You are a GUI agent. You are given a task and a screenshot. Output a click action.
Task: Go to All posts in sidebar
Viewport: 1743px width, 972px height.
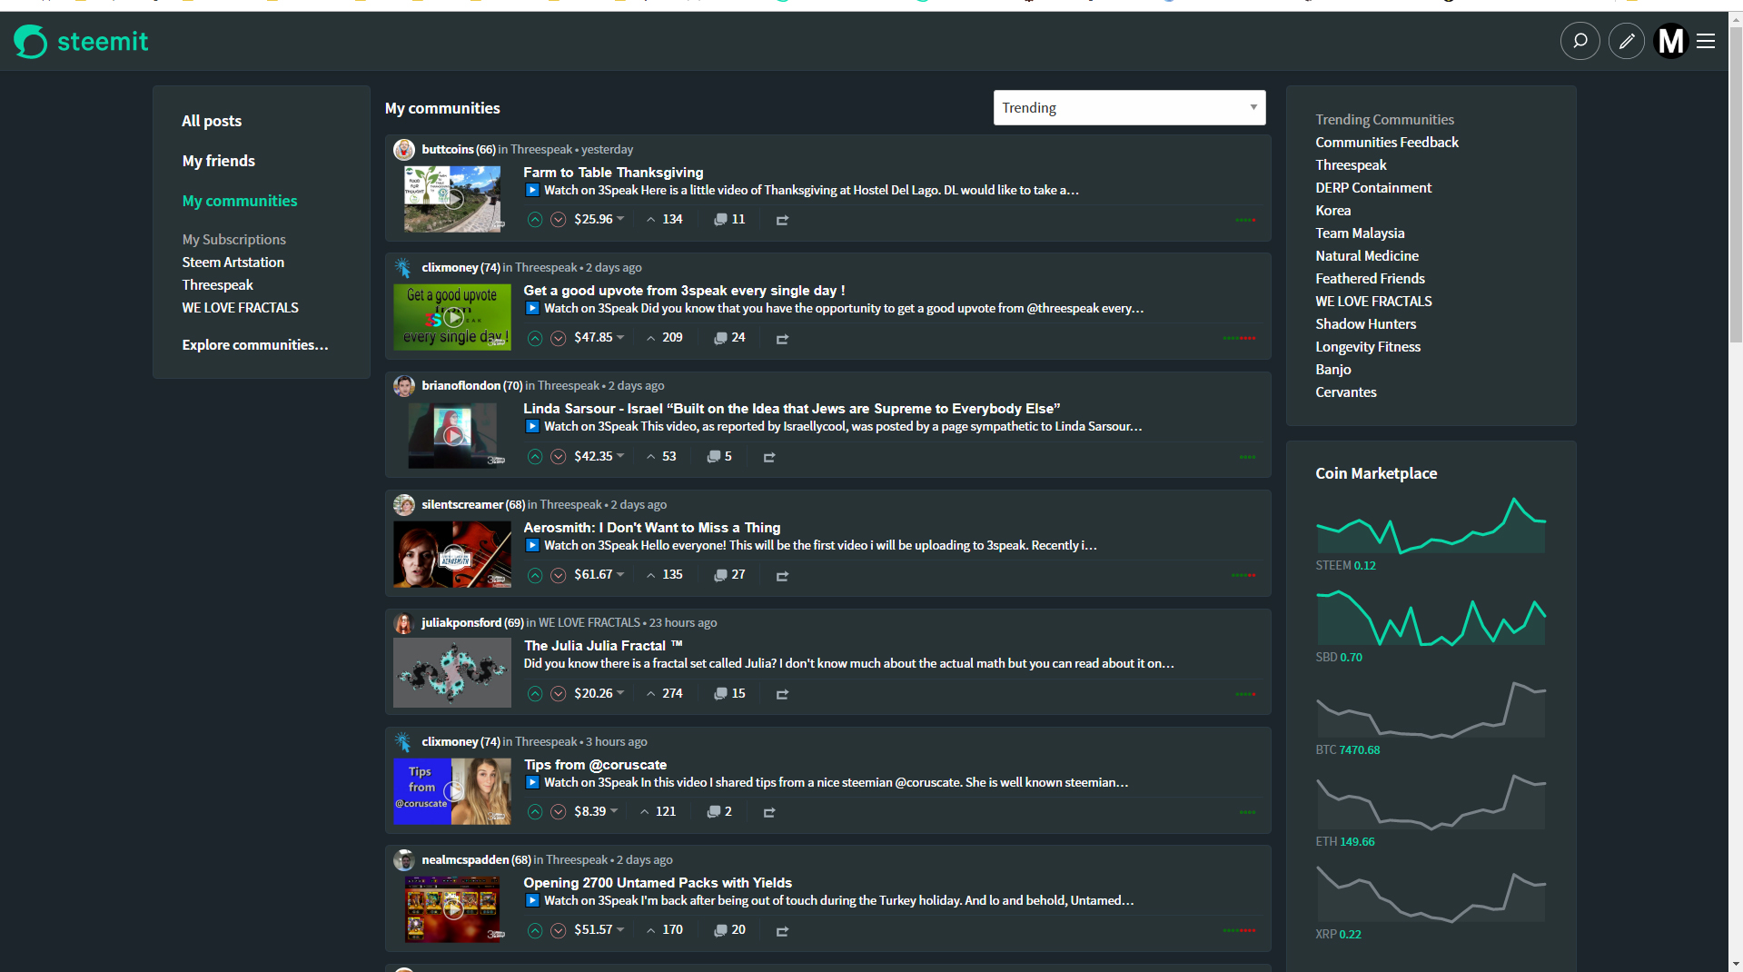tap(212, 121)
